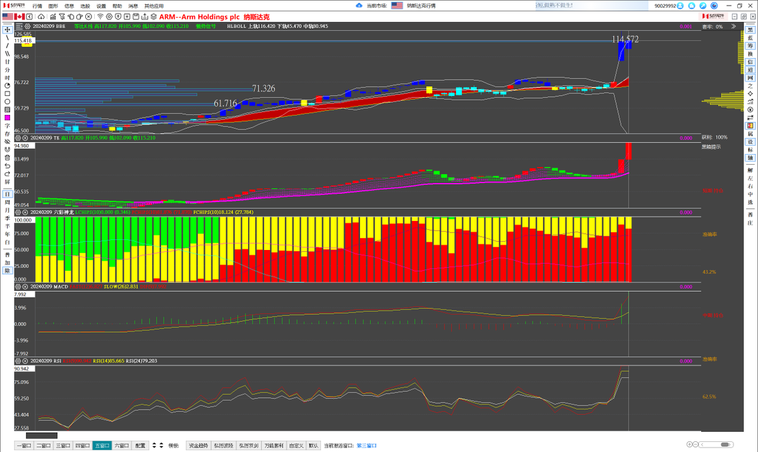758x452 pixels.
Task: Click the 万能系利 button
Action: [274, 445]
